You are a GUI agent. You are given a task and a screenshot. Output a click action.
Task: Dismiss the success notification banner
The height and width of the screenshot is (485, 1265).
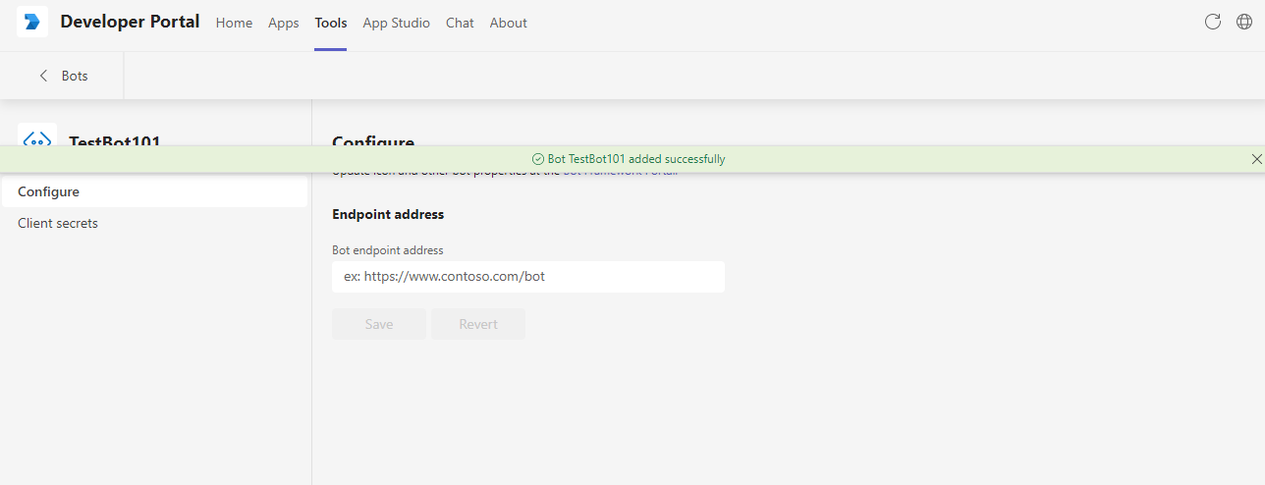1257,159
